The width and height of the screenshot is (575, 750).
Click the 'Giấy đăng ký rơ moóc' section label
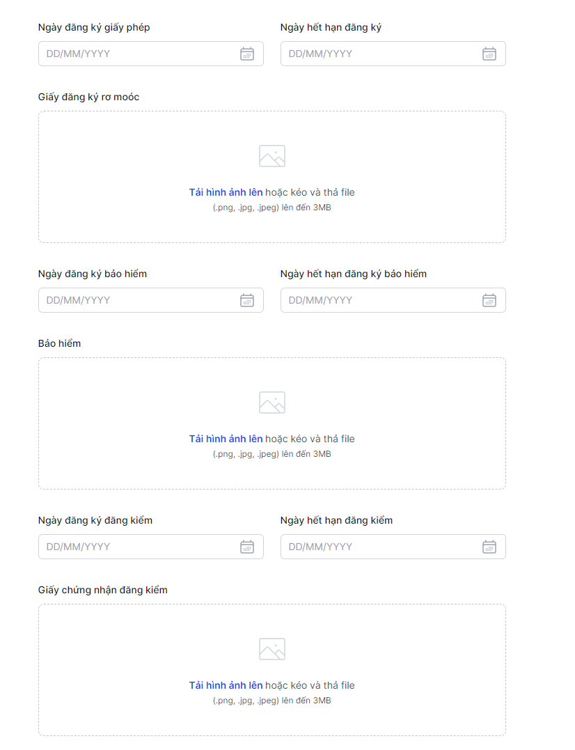tap(88, 97)
